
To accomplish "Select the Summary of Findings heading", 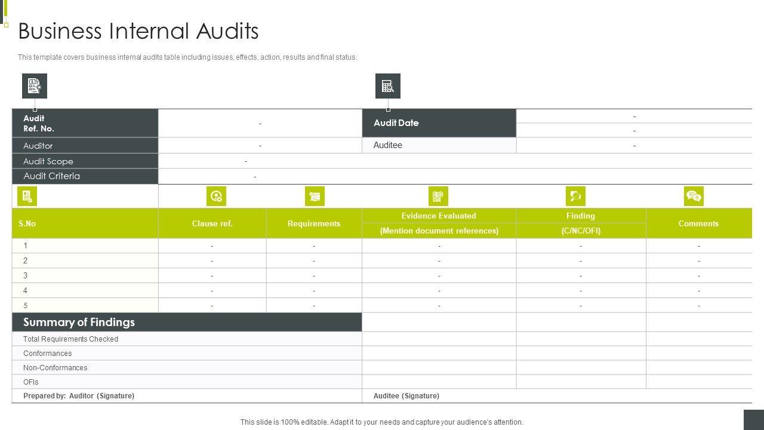I will [x=79, y=322].
